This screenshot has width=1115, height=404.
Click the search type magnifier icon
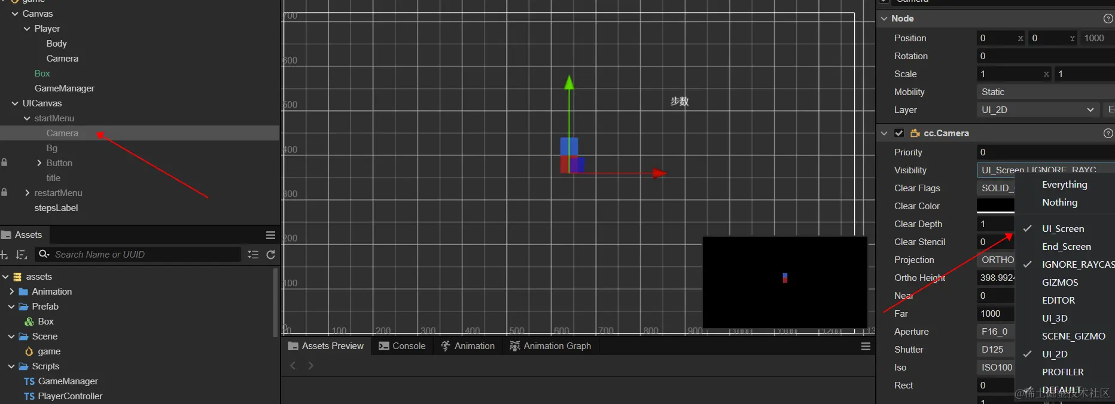(44, 255)
